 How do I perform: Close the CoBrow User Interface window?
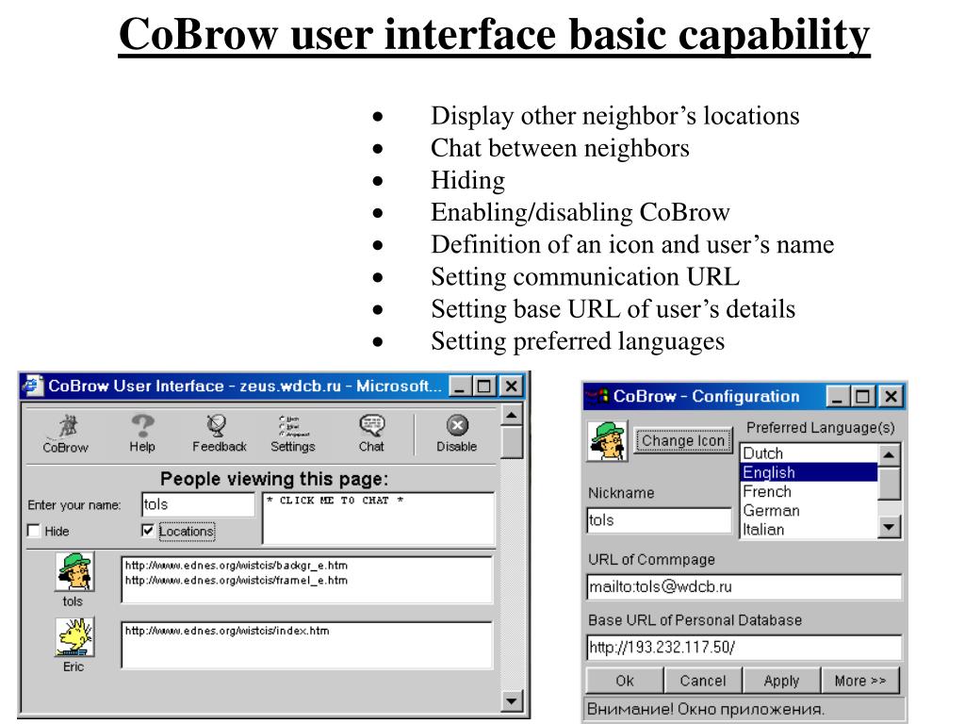[511, 386]
